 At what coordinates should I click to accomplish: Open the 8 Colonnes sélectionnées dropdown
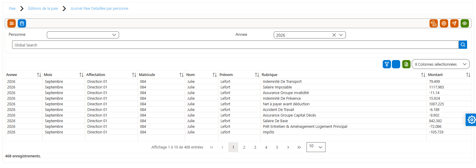click(440, 64)
